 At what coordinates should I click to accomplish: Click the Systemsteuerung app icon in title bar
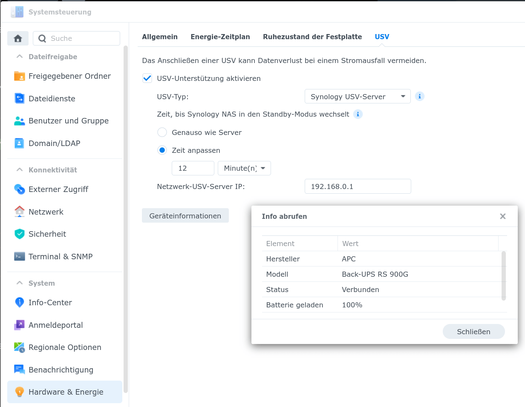pyautogui.click(x=17, y=12)
